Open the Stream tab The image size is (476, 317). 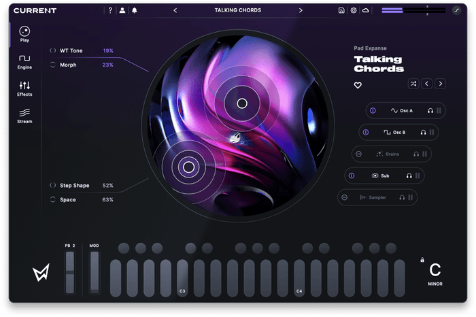pyautogui.click(x=24, y=116)
